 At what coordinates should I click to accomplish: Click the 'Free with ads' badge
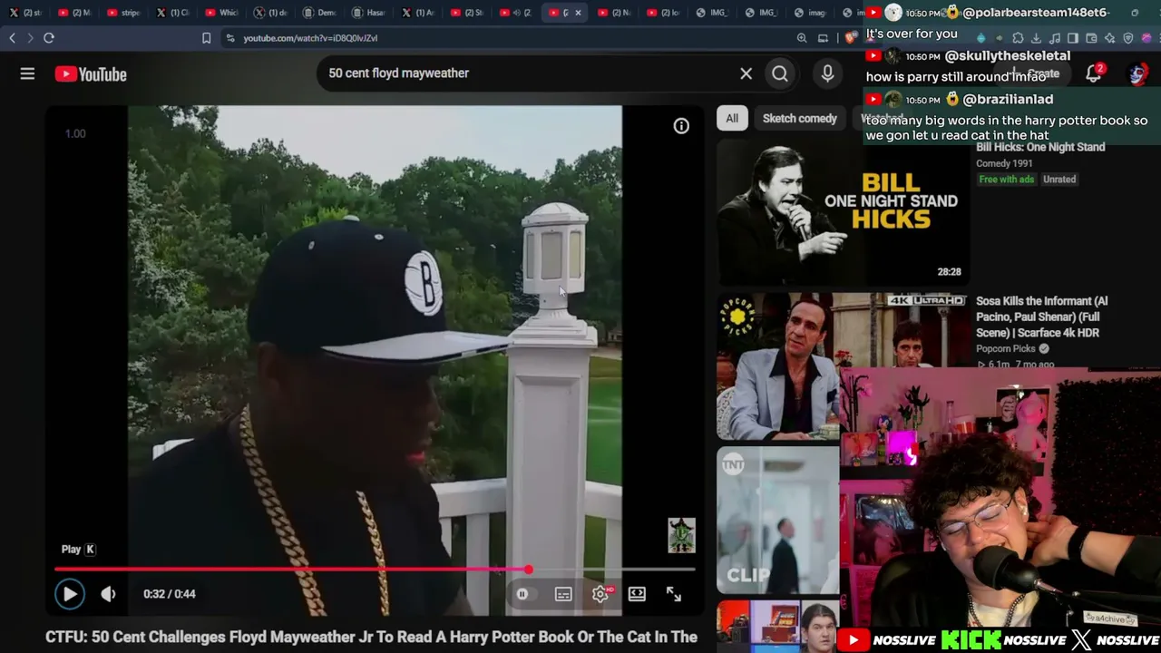click(1007, 180)
